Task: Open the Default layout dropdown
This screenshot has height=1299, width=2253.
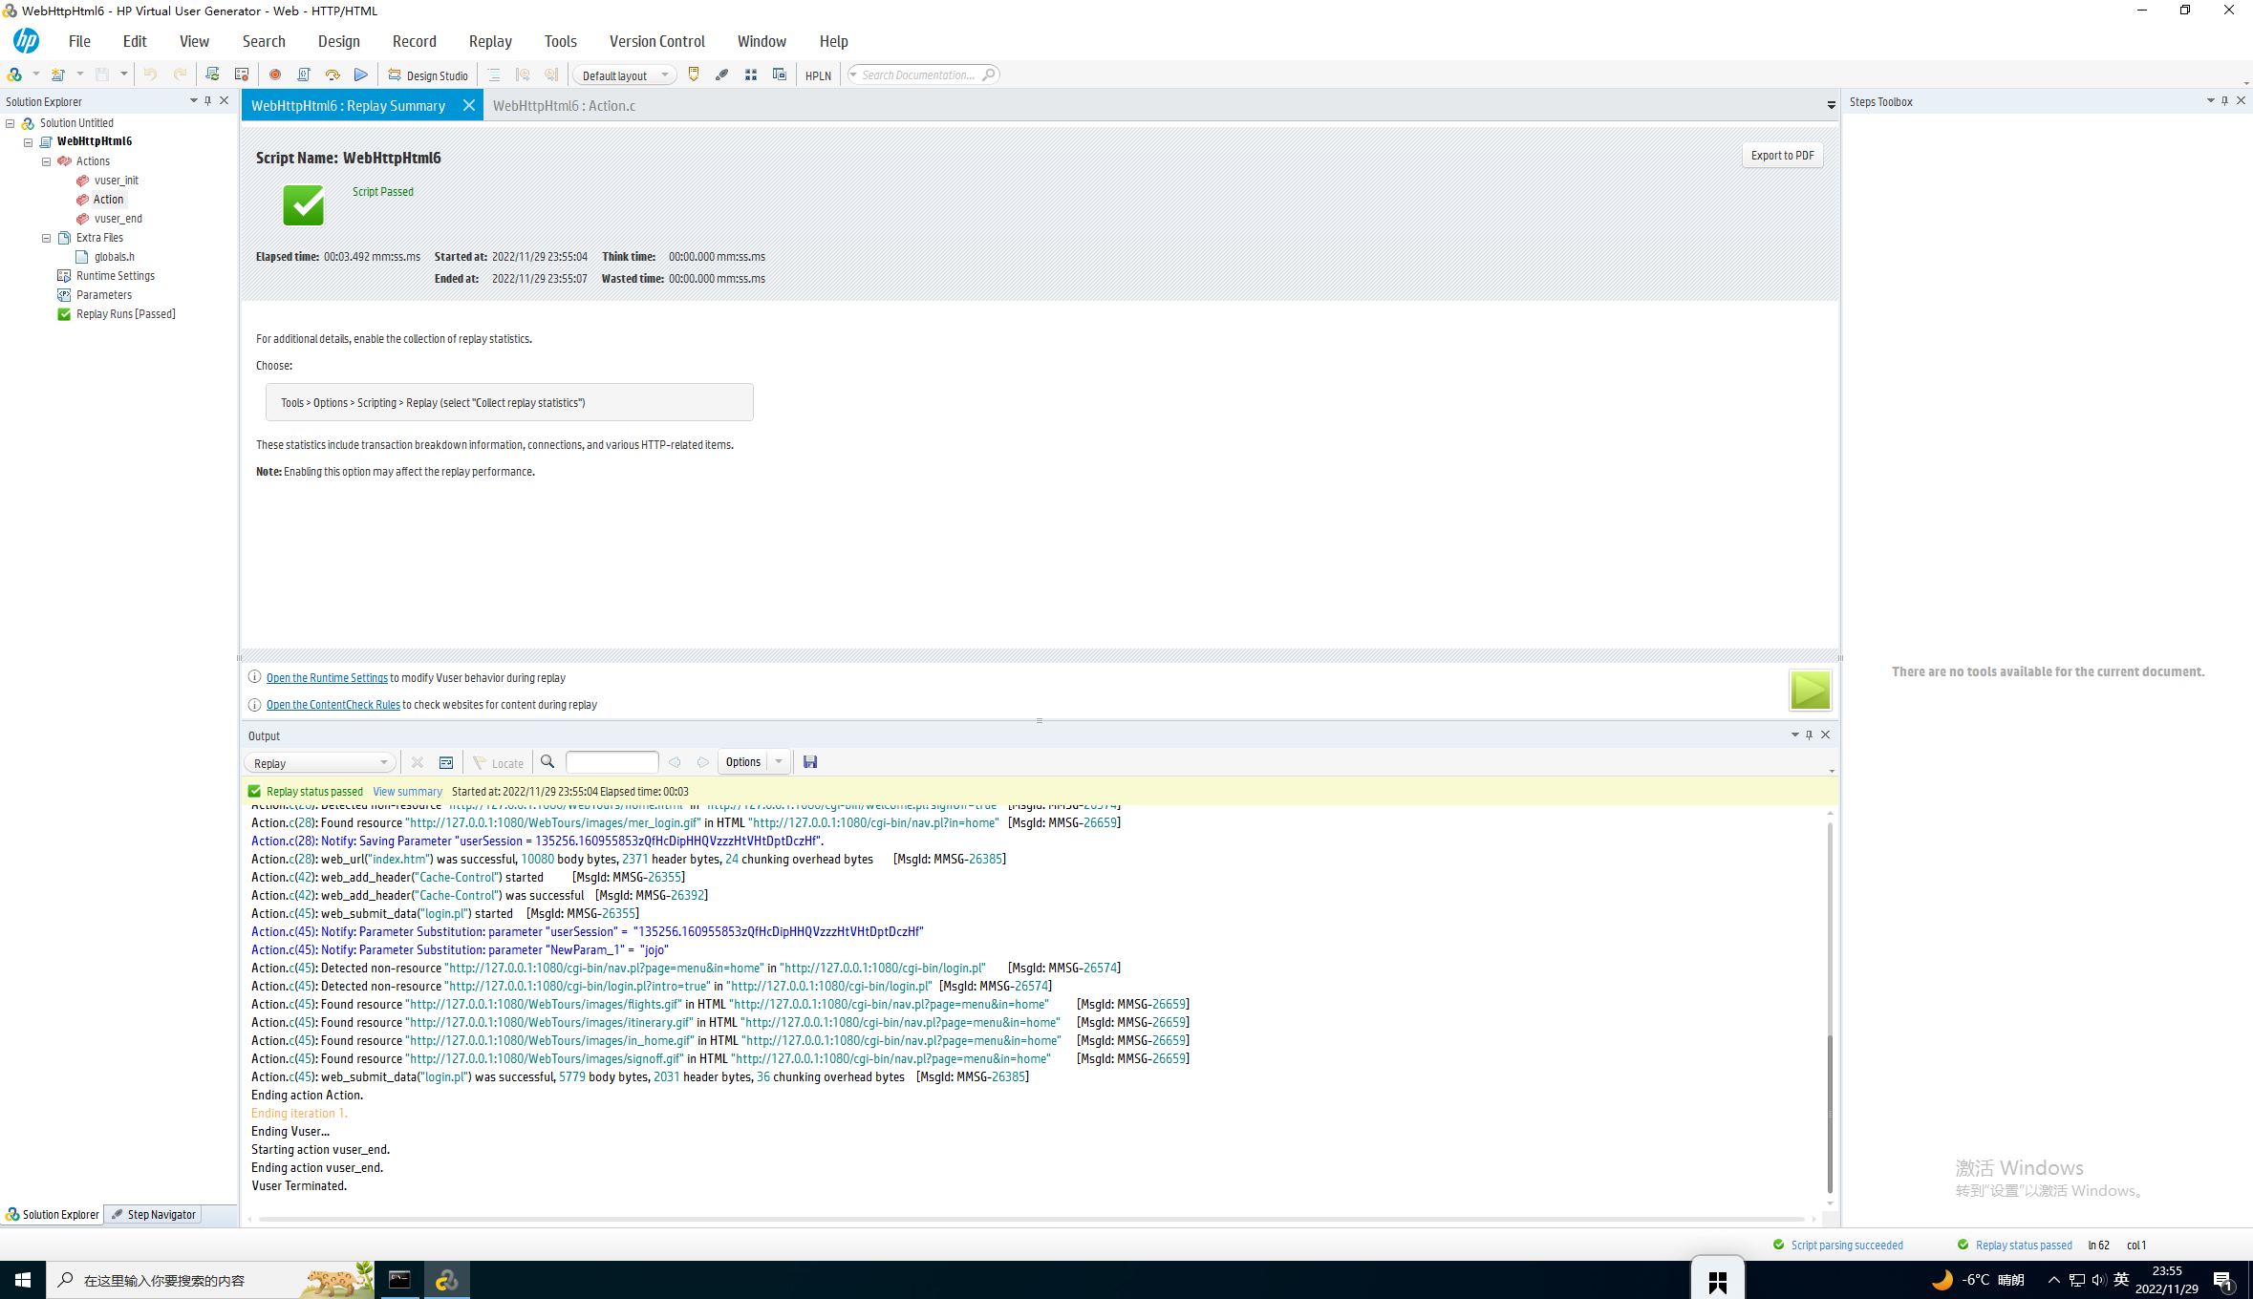Action: [625, 75]
